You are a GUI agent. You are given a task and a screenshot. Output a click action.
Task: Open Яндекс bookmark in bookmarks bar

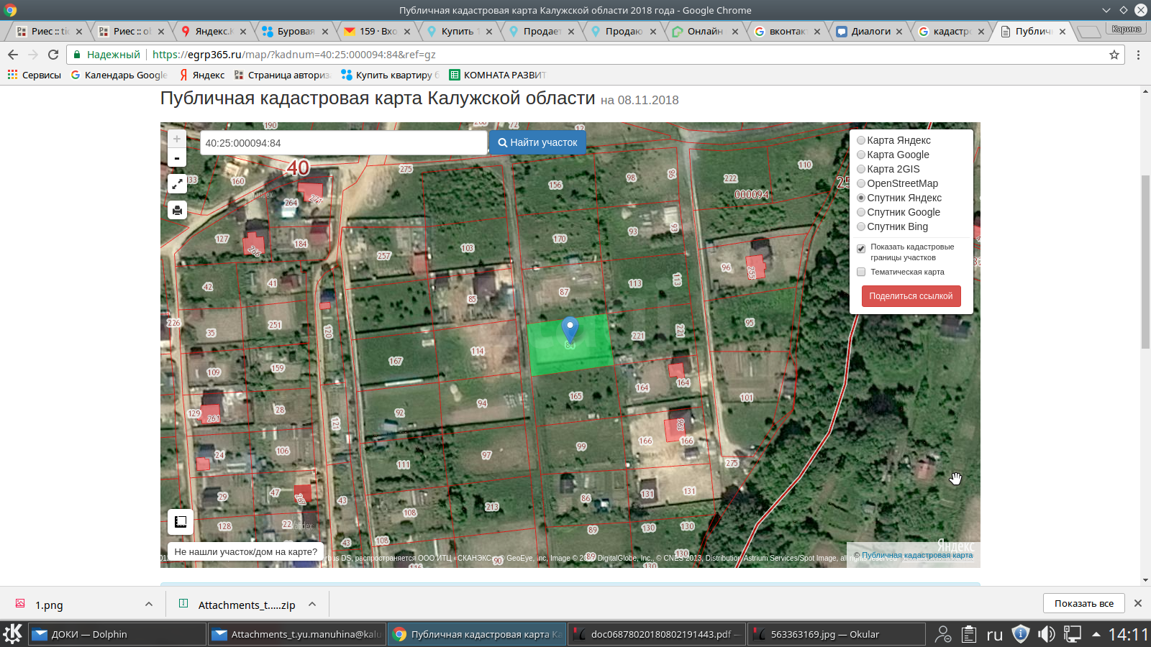202,75
